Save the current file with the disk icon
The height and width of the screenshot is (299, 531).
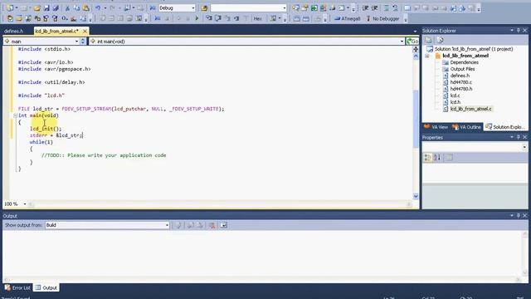46,7
